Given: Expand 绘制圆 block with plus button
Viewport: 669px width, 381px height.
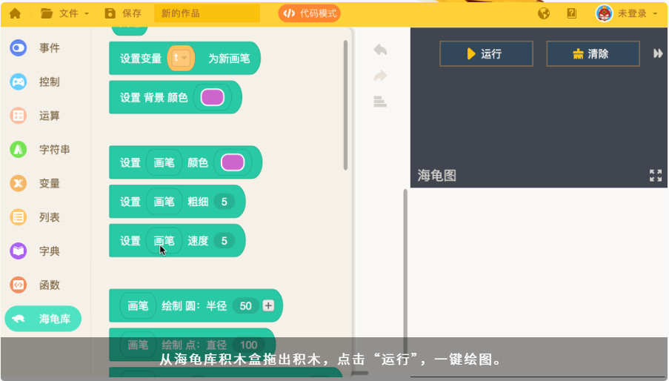Looking at the screenshot, I should coord(268,305).
